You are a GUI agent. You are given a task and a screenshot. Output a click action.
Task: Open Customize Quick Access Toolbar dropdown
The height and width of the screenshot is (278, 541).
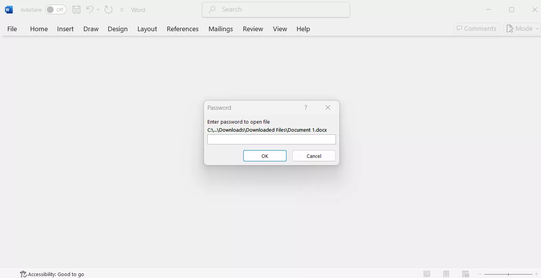[122, 10]
